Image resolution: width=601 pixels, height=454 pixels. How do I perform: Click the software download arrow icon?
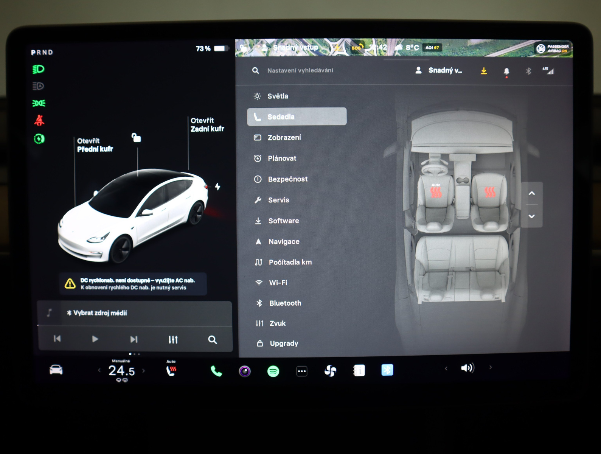(484, 71)
